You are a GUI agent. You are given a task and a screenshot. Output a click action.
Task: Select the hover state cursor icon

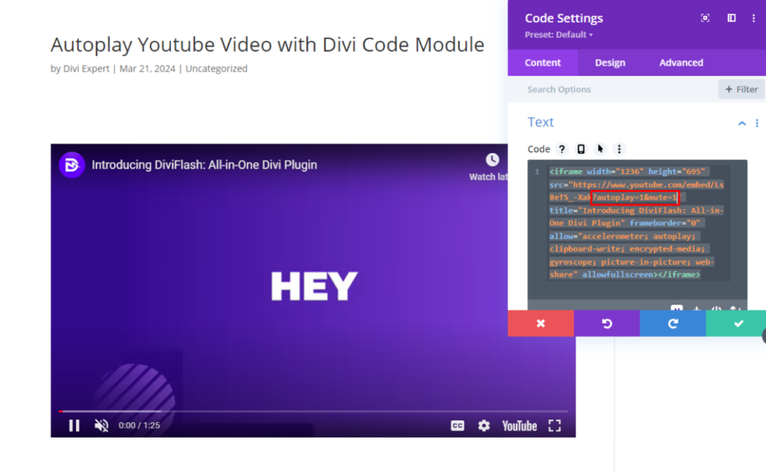coord(600,148)
